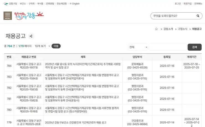The width and height of the screenshot is (205, 127).
Task: Click the 2025-07-15 registration date
Action: tap(167, 110)
